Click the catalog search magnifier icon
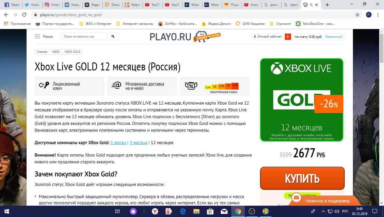Viewport: 384px width, 217px height. [x=113, y=36]
